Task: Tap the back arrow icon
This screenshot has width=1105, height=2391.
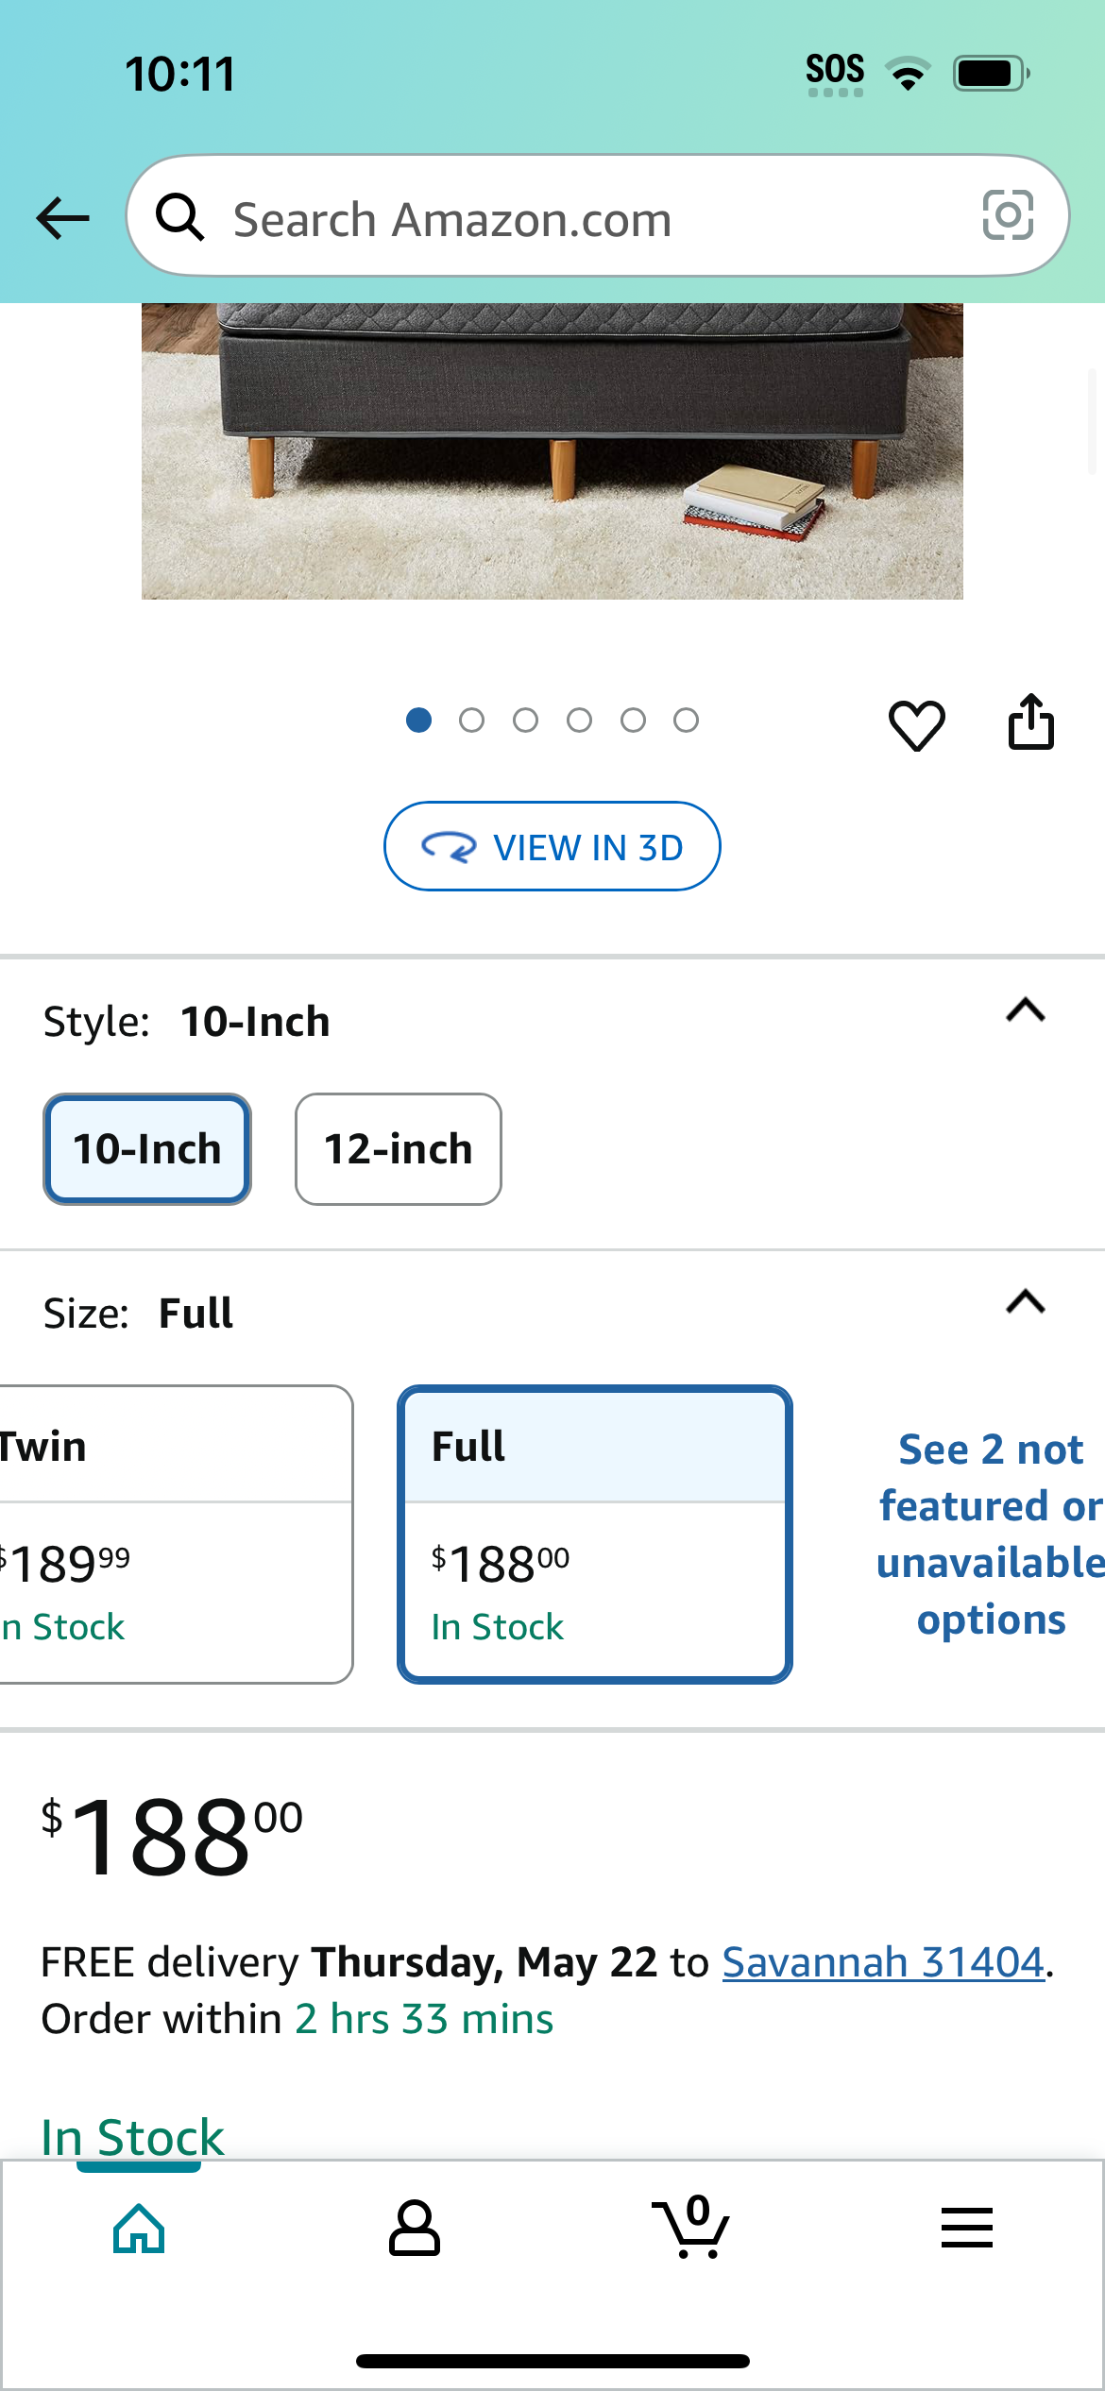Action: tap(63, 218)
